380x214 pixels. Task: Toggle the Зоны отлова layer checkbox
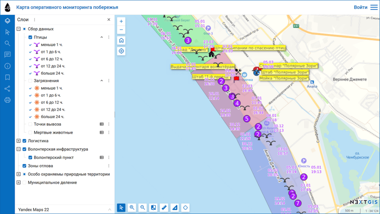coord(24,166)
